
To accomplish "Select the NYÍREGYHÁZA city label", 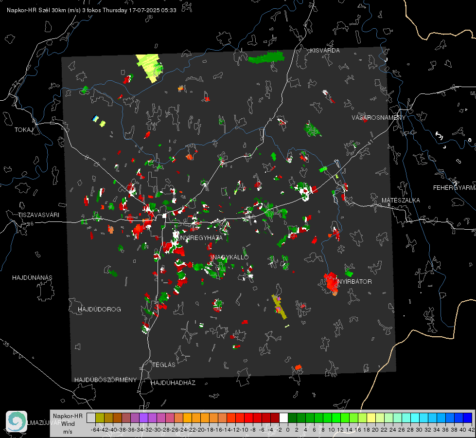I will point(202,237).
